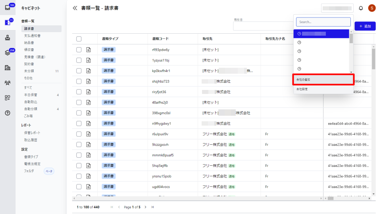Viewport: 381px width, 214px height.
Task: Open notifications bell icon
Action: click(x=361, y=8)
